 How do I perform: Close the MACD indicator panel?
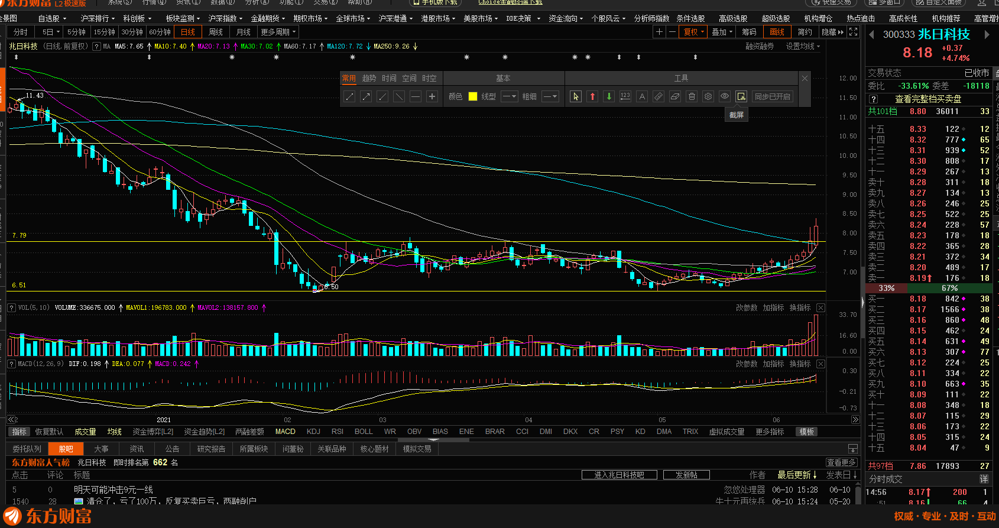point(820,364)
